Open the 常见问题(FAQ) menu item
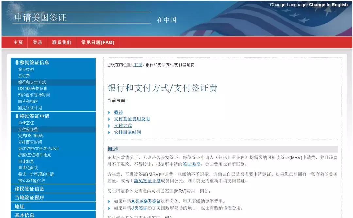353x218 pixels. click(98, 42)
